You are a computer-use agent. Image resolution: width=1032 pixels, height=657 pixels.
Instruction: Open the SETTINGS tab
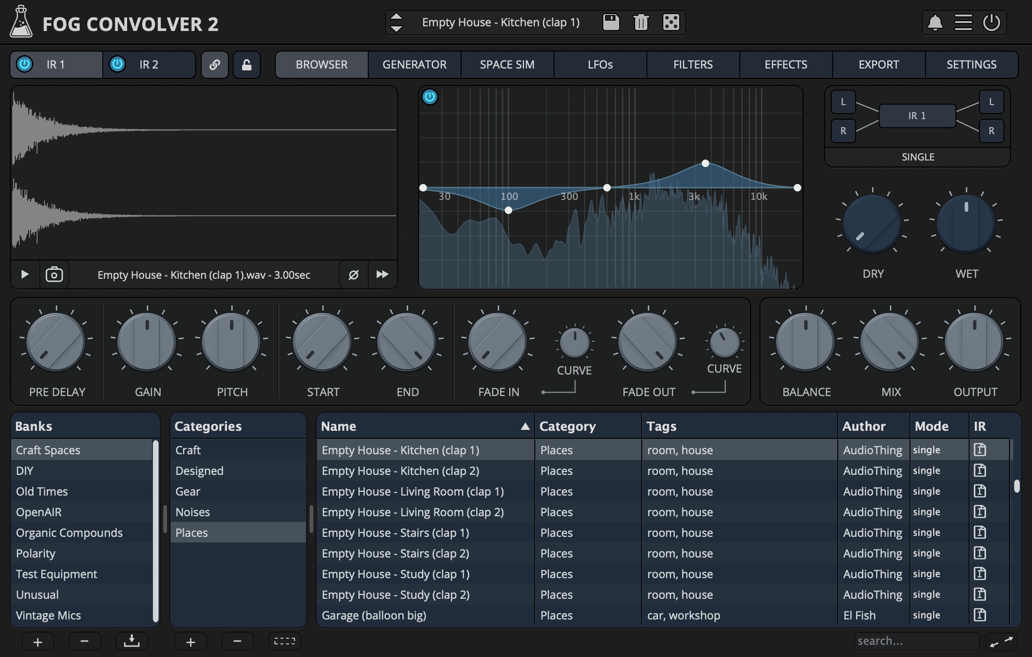click(x=971, y=65)
